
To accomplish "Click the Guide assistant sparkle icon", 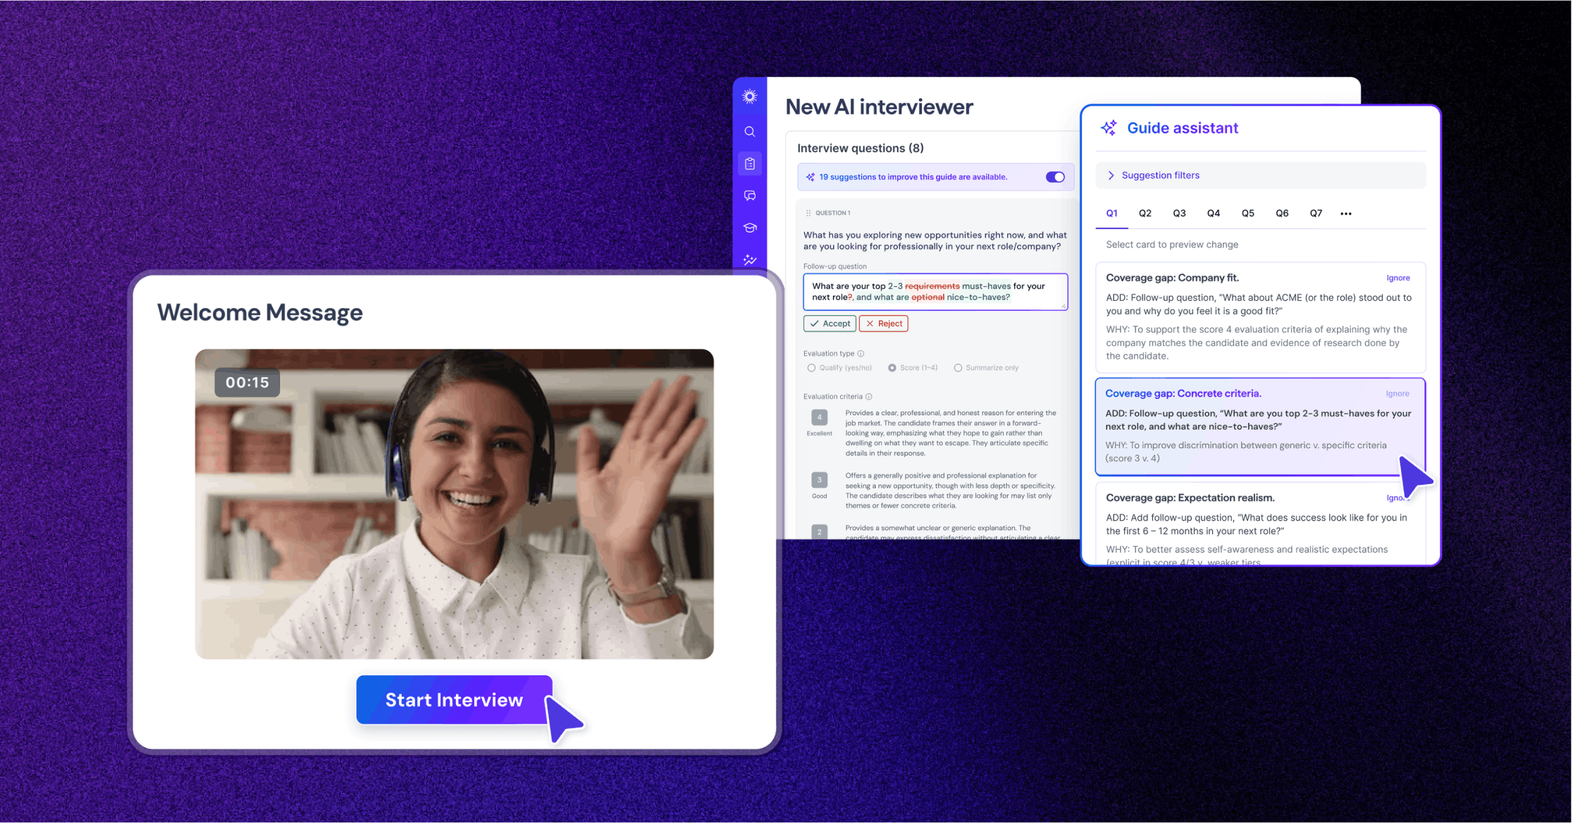I will click(1109, 128).
